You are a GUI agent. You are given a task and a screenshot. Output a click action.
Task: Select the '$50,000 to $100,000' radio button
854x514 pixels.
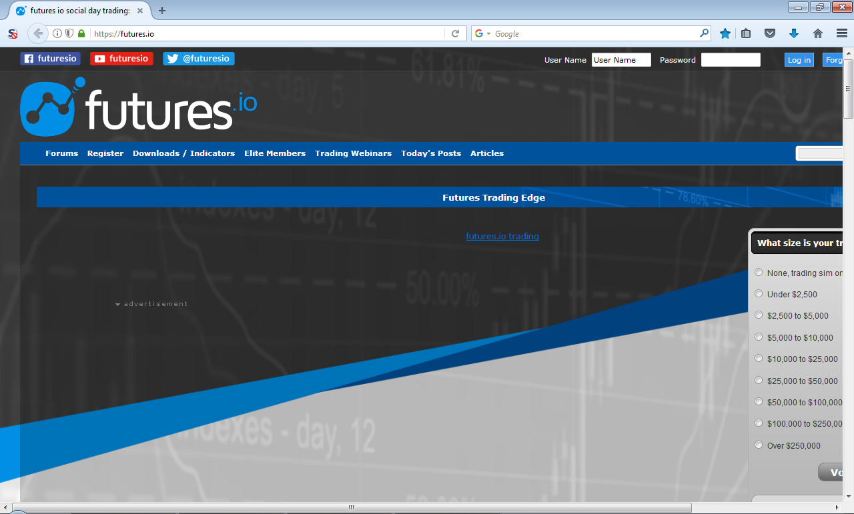759,401
